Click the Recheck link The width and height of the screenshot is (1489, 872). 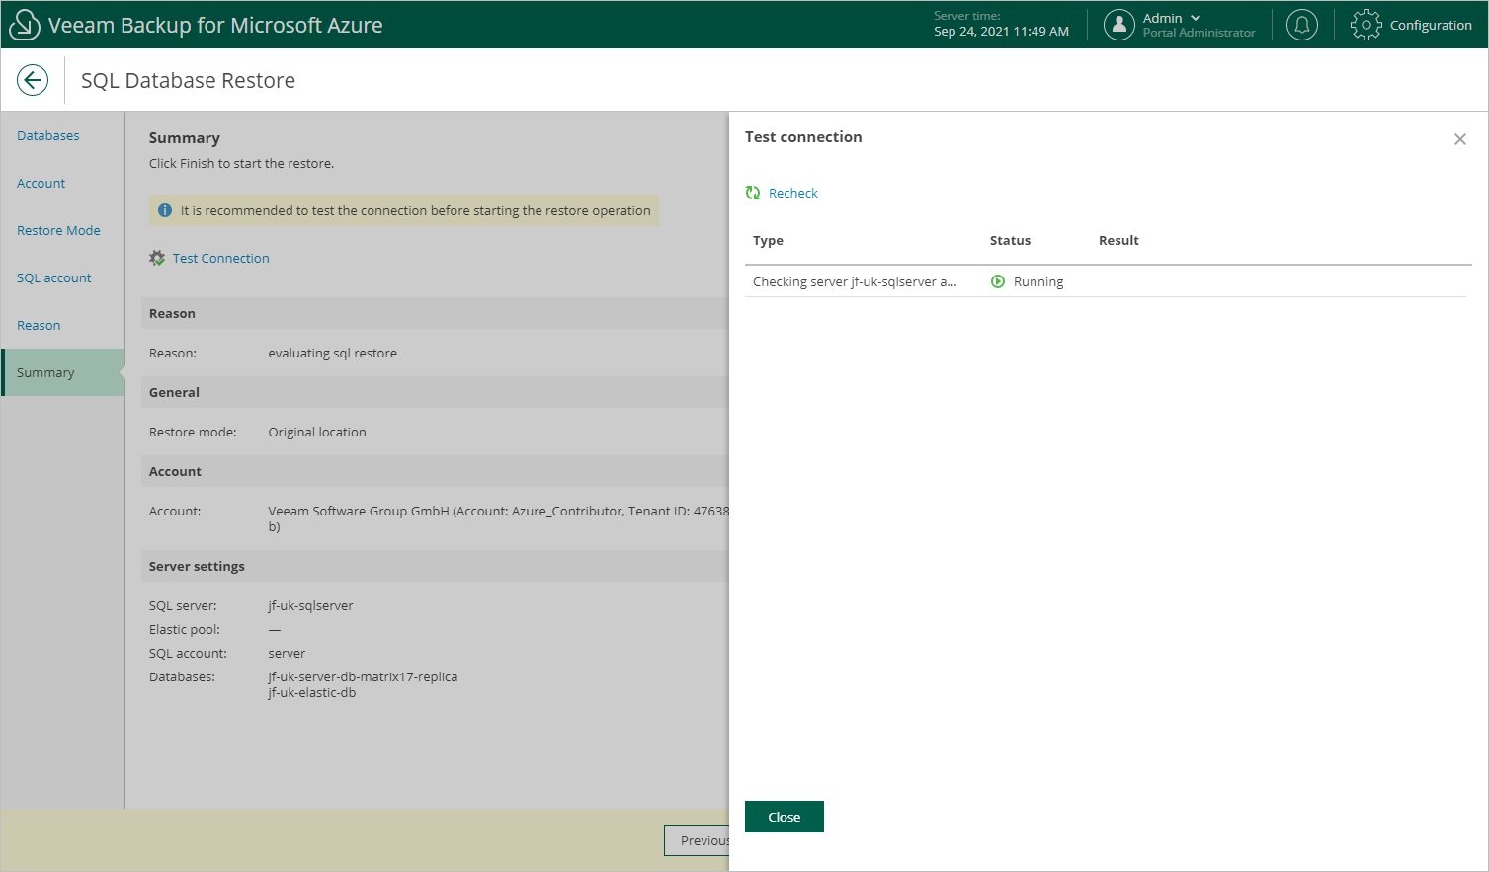[793, 193]
